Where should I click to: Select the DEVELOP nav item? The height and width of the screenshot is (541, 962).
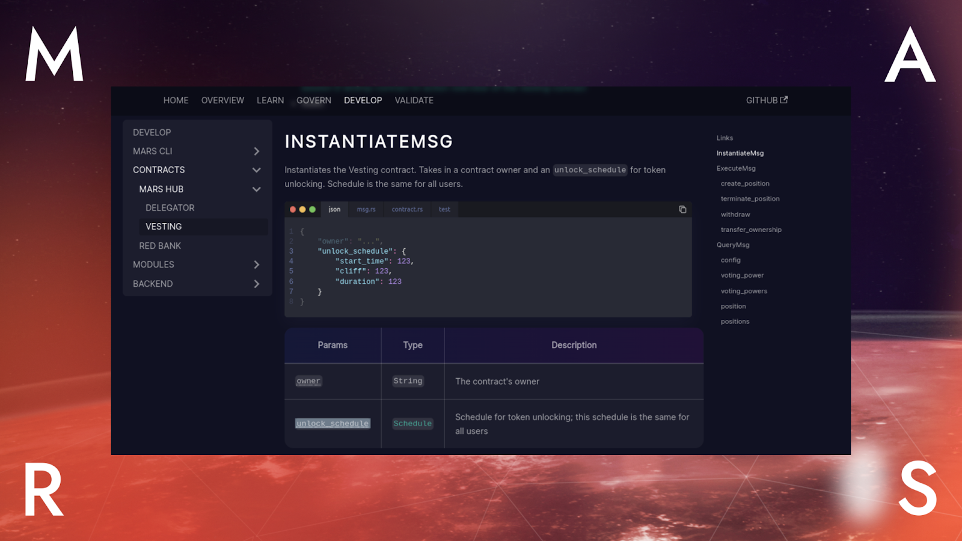tap(363, 100)
